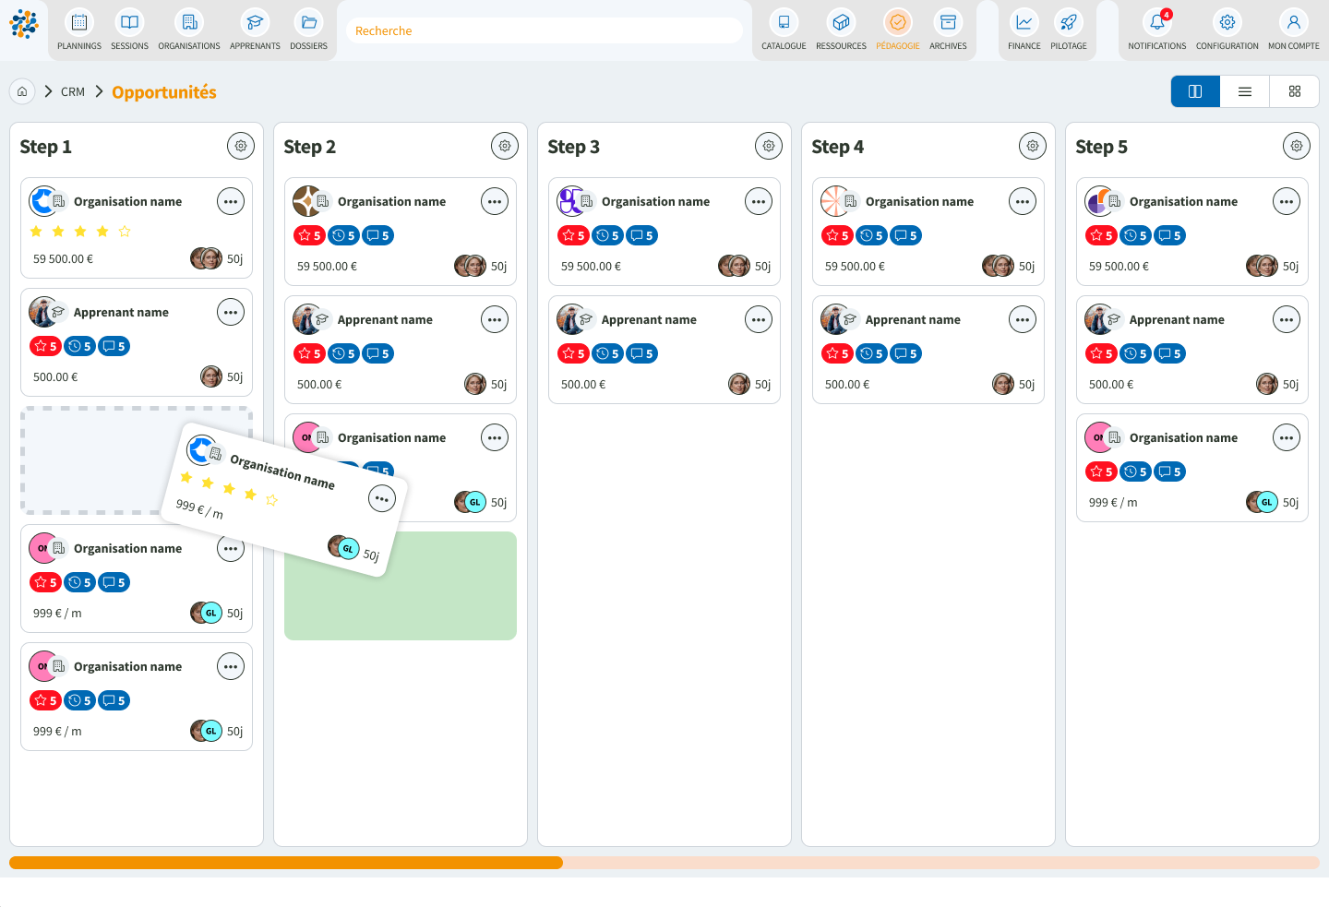The height and width of the screenshot is (907, 1329).
Task: Click the home breadcrumb button
Action: [22, 91]
